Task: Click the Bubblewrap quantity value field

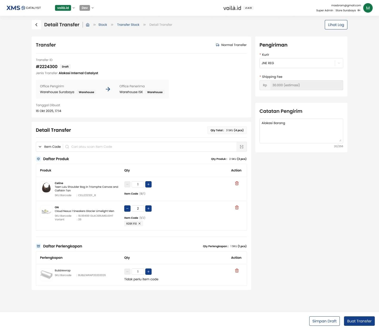Action: [x=138, y=272]
